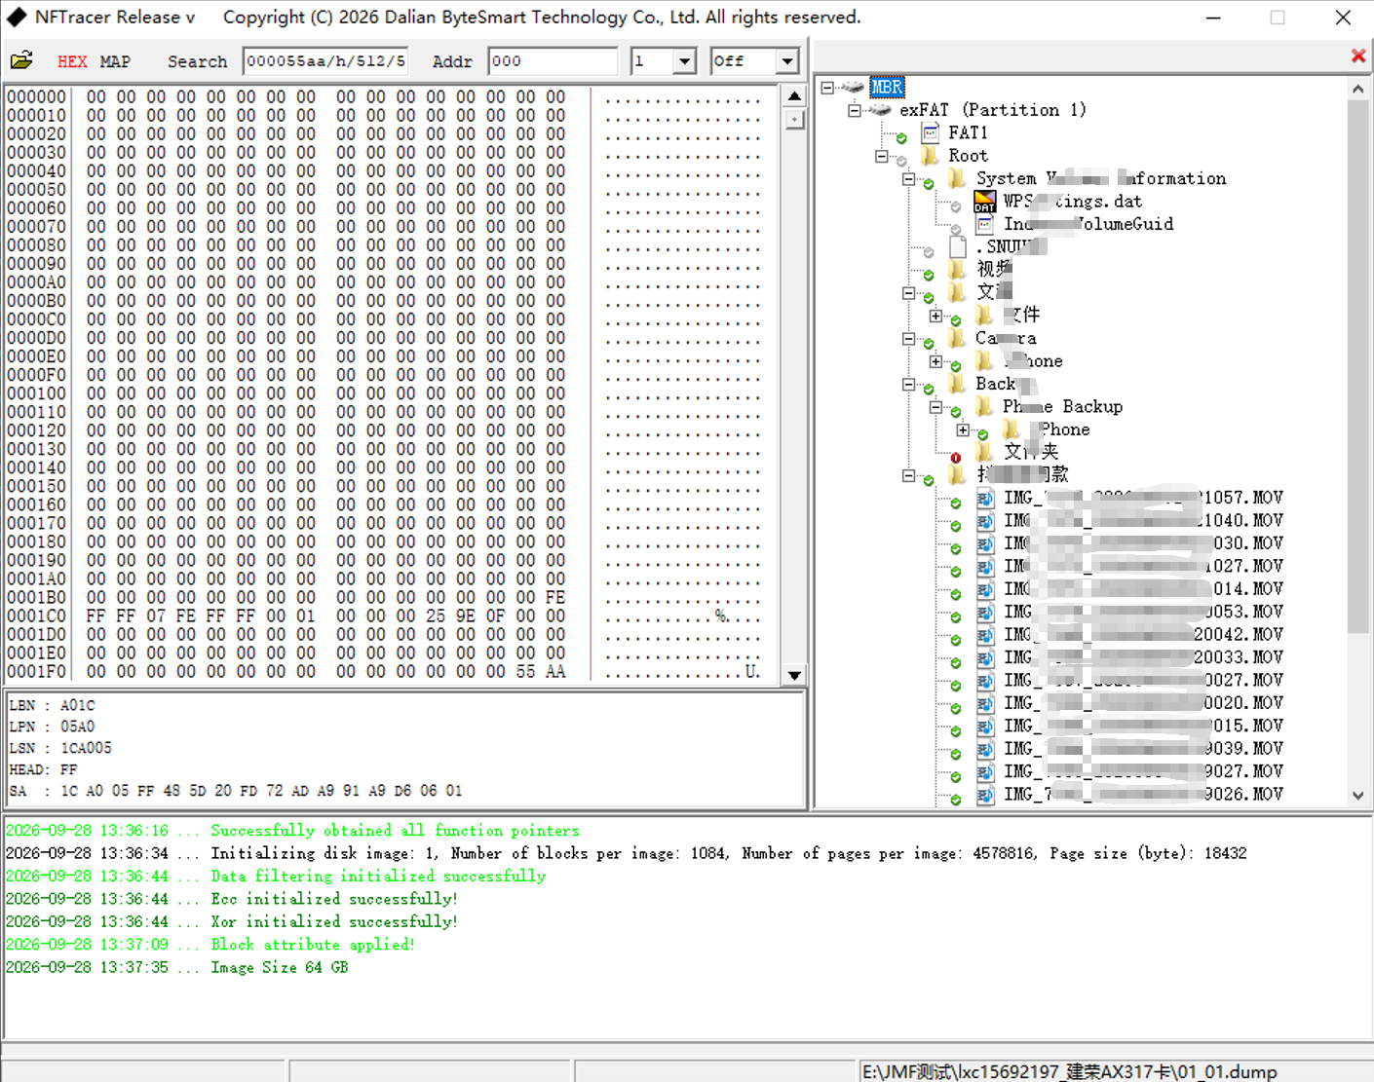
Task: Collapse the exFAT Partition 1 node
Action: (x=855, y=110)
